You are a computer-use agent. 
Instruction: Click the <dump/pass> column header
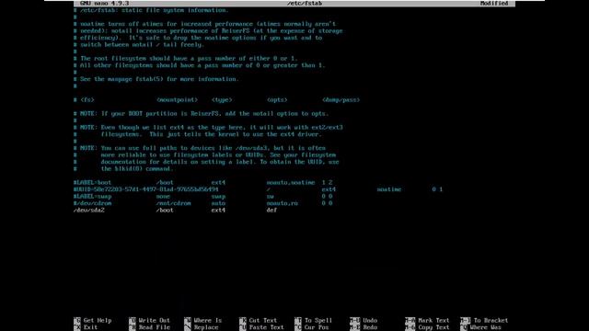click(x=341, y=100)
